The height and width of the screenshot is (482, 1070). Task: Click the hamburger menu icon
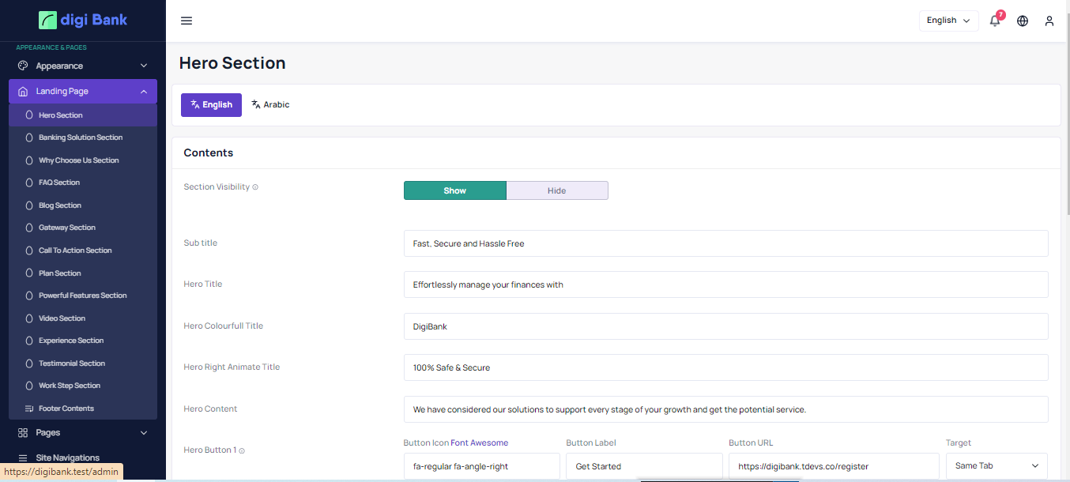tap(186, 21)
